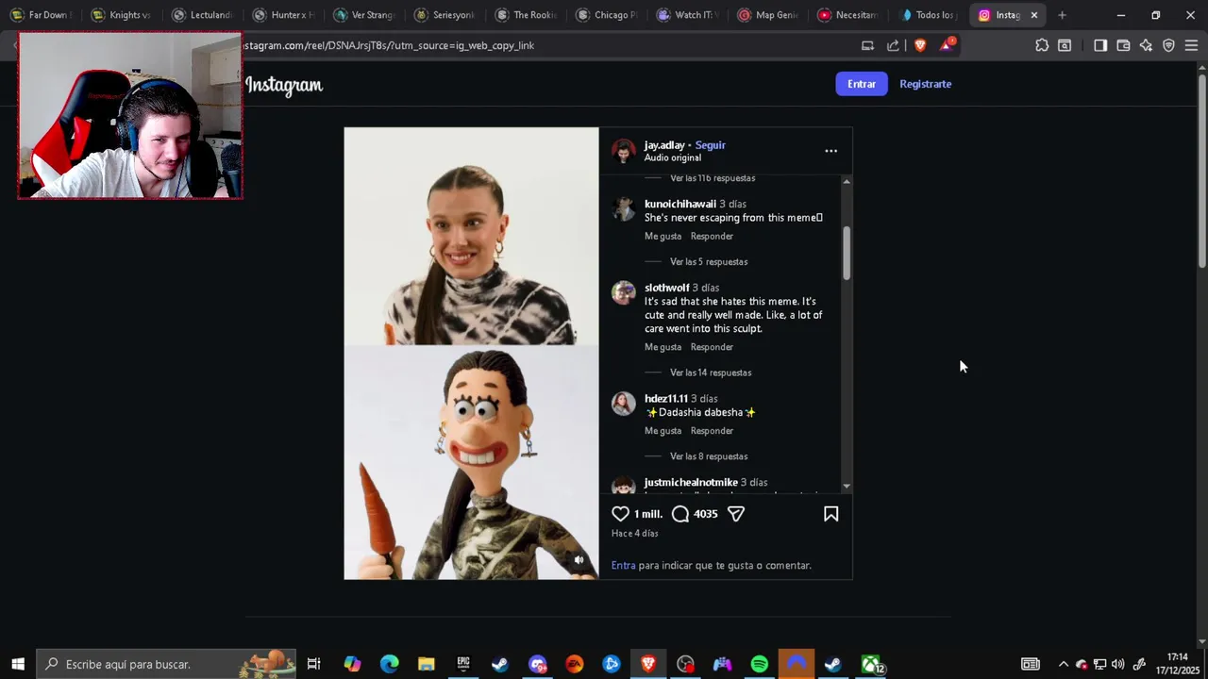
Task: Expand Ver las 116 respuestas
Action: (x=713, y=178)
